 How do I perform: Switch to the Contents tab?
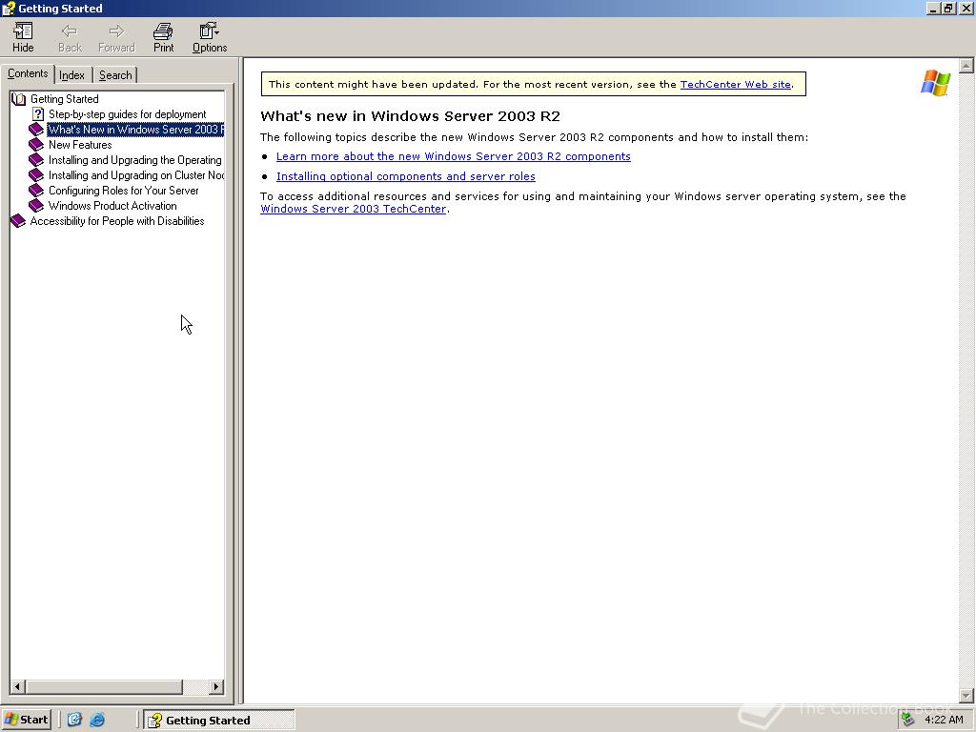point(28,73)
